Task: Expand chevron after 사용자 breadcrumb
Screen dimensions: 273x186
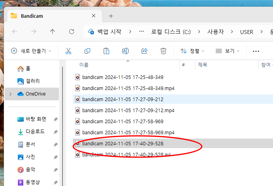Action: (232, 32)
